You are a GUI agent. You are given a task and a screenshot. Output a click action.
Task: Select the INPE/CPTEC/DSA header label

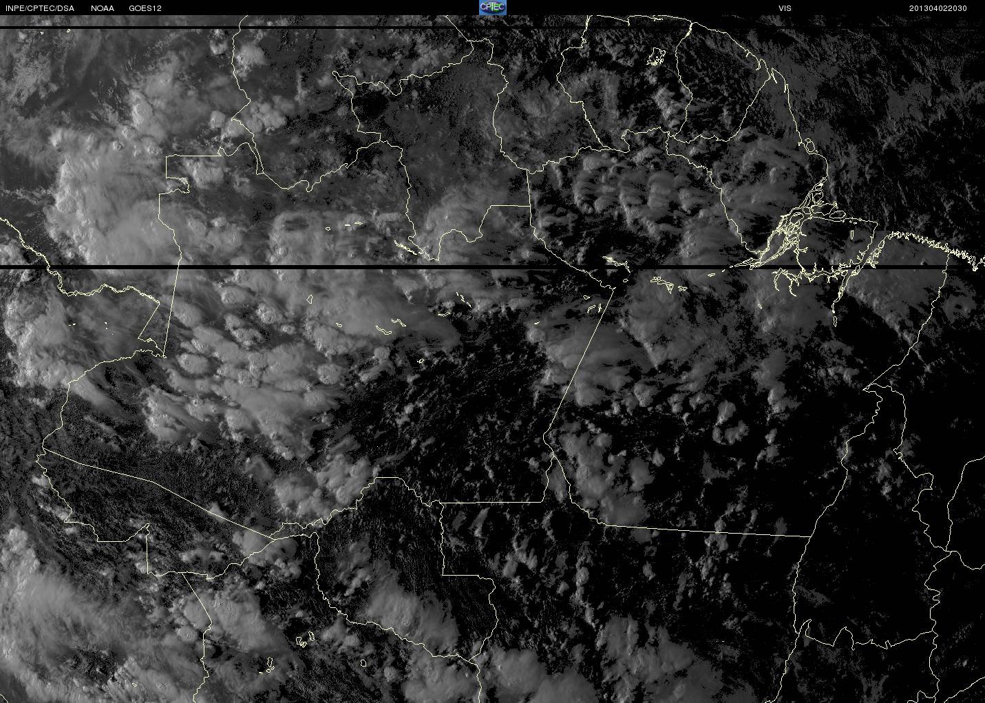click(x=39, y=8)
